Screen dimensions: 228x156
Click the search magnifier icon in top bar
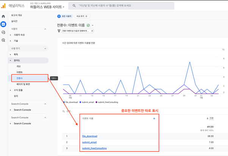(x=74, y=6)
